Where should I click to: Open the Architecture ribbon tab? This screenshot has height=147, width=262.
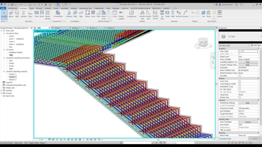[x=12, y=8]
